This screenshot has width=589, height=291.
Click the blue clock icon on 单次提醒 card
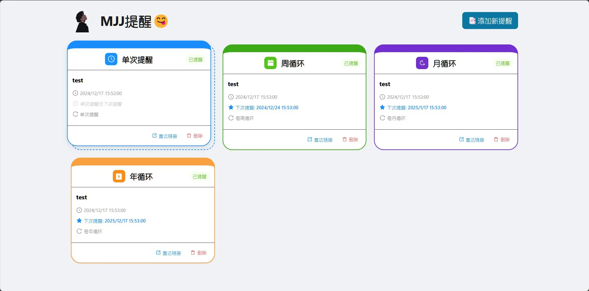[111, 59]
